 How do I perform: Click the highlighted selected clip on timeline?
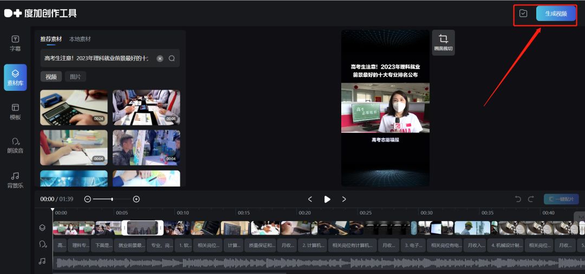(x=142, y=228)
